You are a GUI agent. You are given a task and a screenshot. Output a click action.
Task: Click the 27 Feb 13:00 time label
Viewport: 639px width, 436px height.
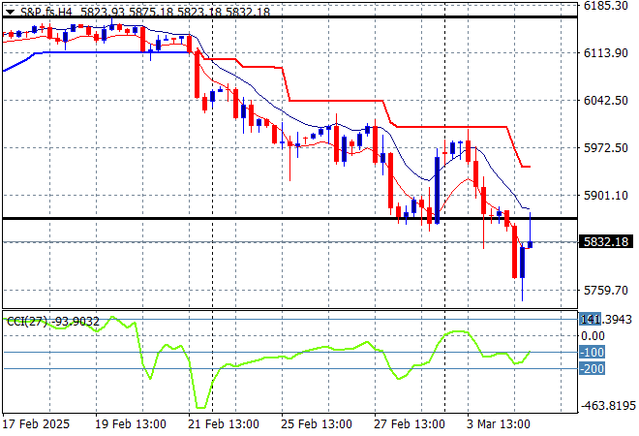pyautogui.click(x=410, y=424)
